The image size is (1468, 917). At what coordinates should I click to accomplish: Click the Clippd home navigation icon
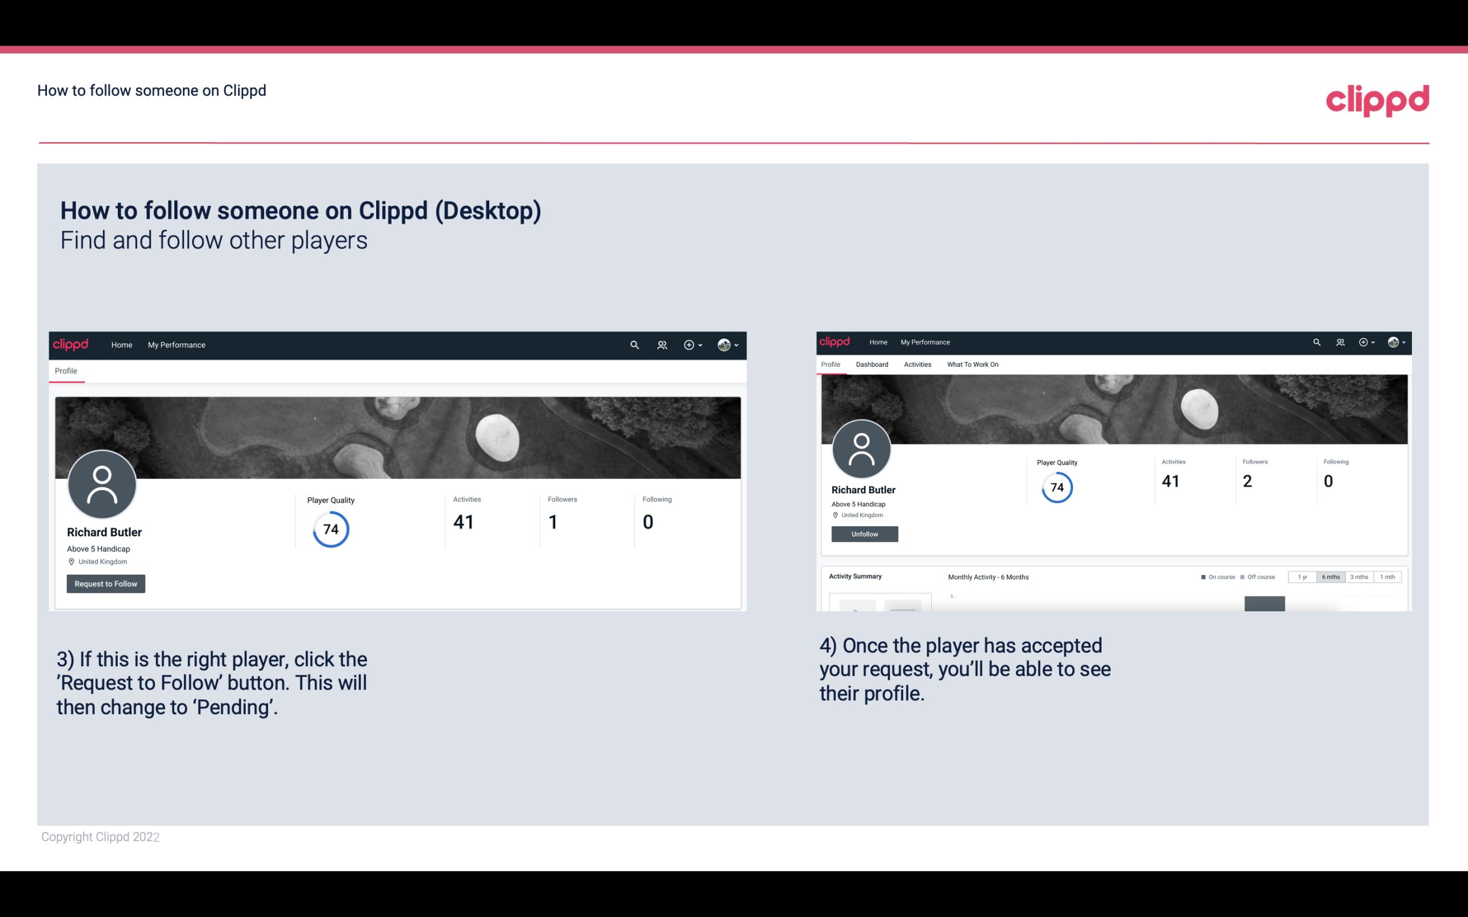[71, 345]
